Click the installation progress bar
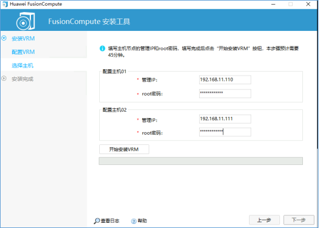The width and height of the screenshot is (319, 228). (x=201, y=161)
